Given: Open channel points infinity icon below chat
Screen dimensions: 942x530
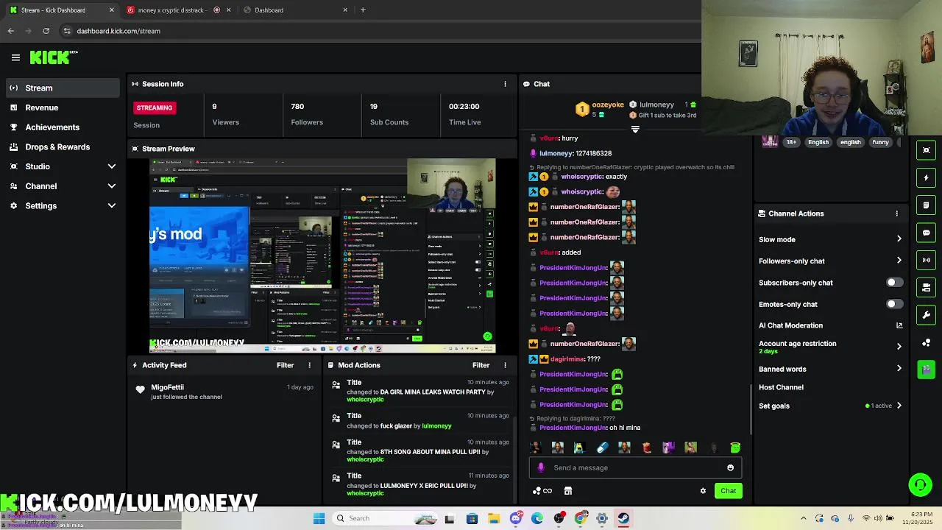Looking at the screenshot, I should tap(542, 491).
